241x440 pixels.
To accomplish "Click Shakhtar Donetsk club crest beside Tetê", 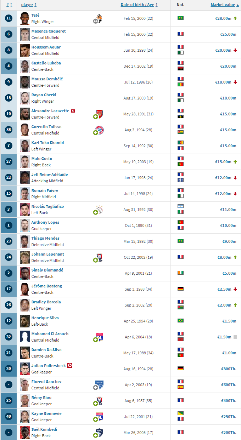I will pos(100,18).
